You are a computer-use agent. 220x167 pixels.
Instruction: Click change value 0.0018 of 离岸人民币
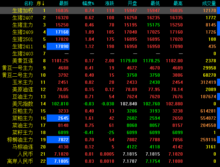tap(107, 161)
